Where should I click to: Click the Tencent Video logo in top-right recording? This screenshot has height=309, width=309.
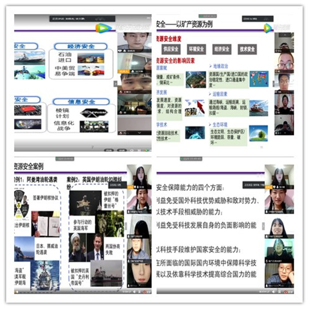268,28
